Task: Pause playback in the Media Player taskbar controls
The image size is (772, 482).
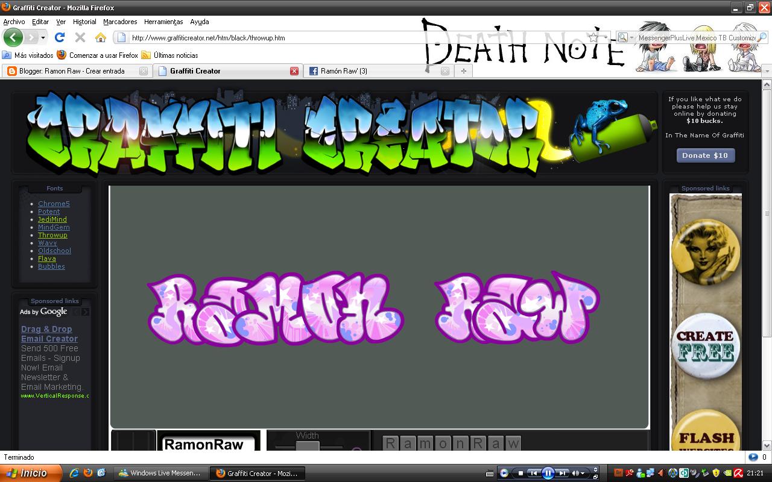Action: (548, 473)
